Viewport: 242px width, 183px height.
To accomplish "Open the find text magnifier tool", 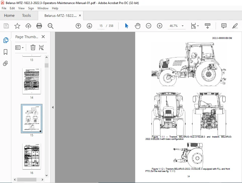I will pos(50,26).
